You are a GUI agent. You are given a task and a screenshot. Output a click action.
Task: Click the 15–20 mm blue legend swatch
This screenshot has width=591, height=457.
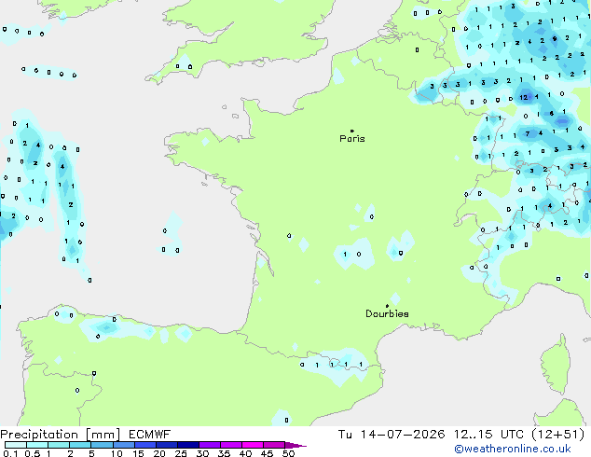(x=144, y=445)
